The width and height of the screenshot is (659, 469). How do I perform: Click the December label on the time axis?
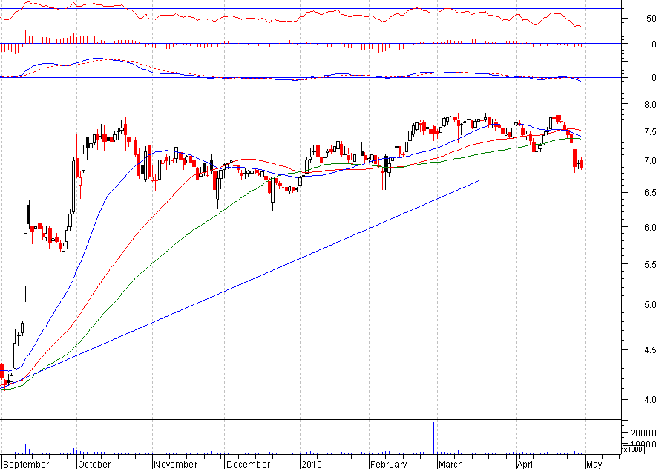click(248, 464)
